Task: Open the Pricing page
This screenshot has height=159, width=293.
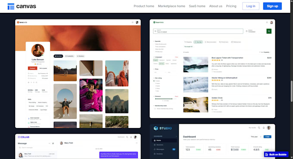Action: point(231,6)
